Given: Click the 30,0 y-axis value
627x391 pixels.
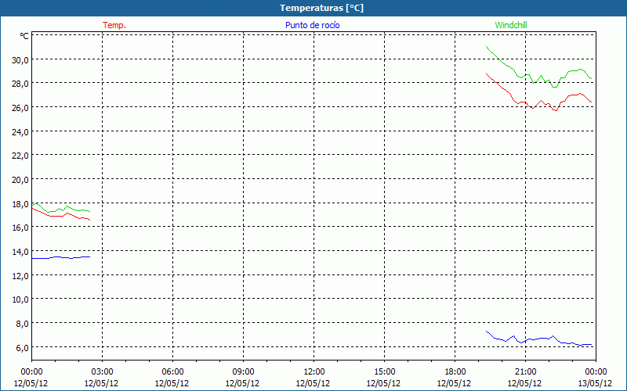Looking at the screenshot, I should [x=20, y=60].
